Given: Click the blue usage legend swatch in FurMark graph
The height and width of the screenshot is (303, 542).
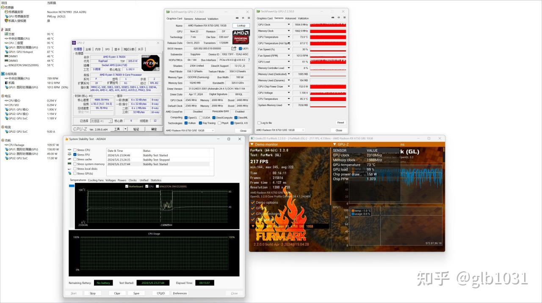Looking at the screenshot, I should [x=353, y=213].
